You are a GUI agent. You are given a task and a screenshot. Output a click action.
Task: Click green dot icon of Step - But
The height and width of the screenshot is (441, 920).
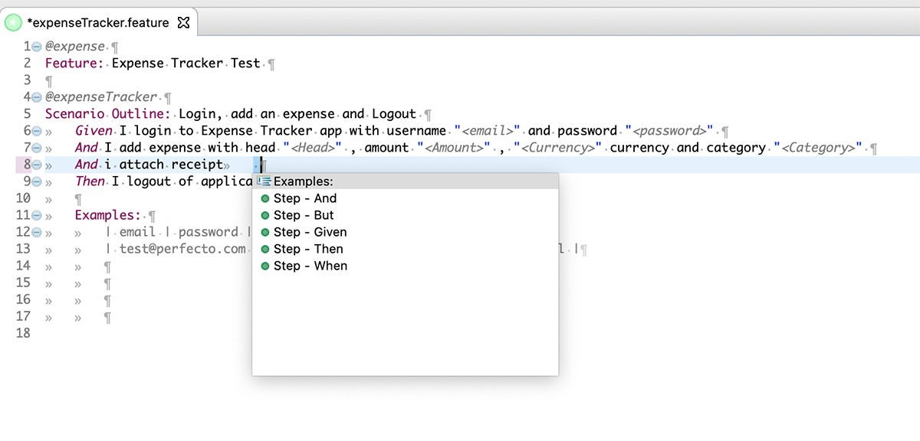pyautogui.click(x=264, y=215)
